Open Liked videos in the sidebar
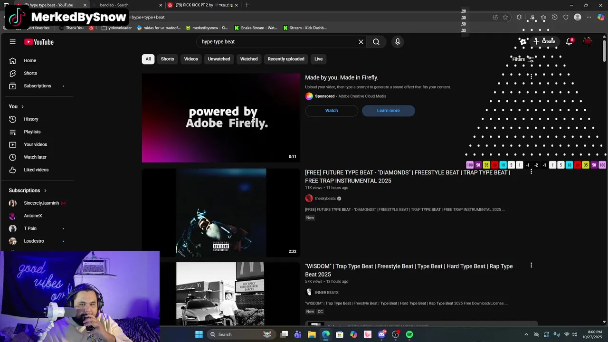Viewport: 608px width, 342px height. click(37, 170)
